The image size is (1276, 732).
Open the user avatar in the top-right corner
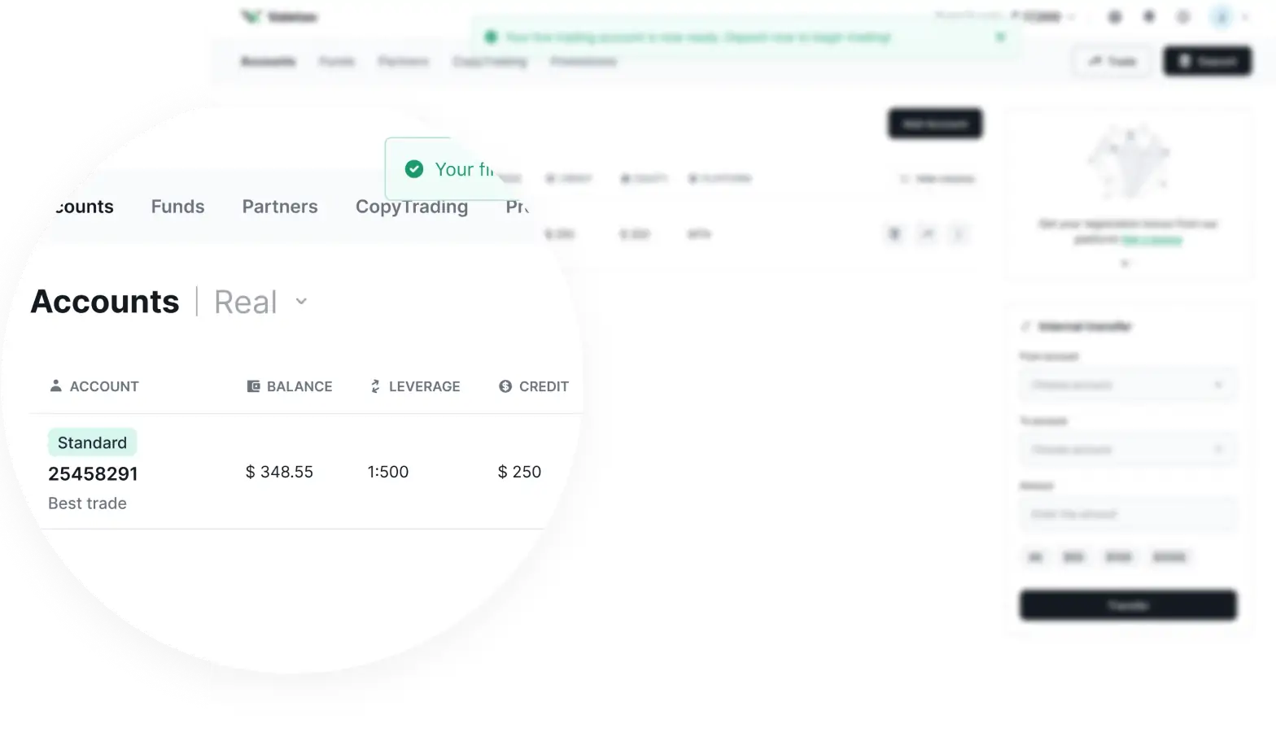(1221, 16)
